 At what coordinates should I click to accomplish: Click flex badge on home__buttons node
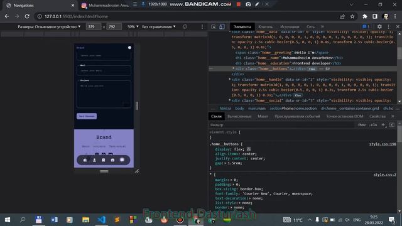(312, 68)
